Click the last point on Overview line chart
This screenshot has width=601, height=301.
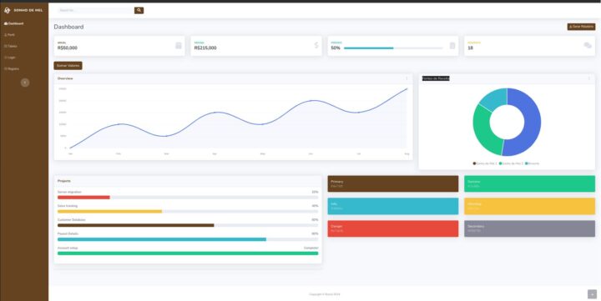coord(407,89)
